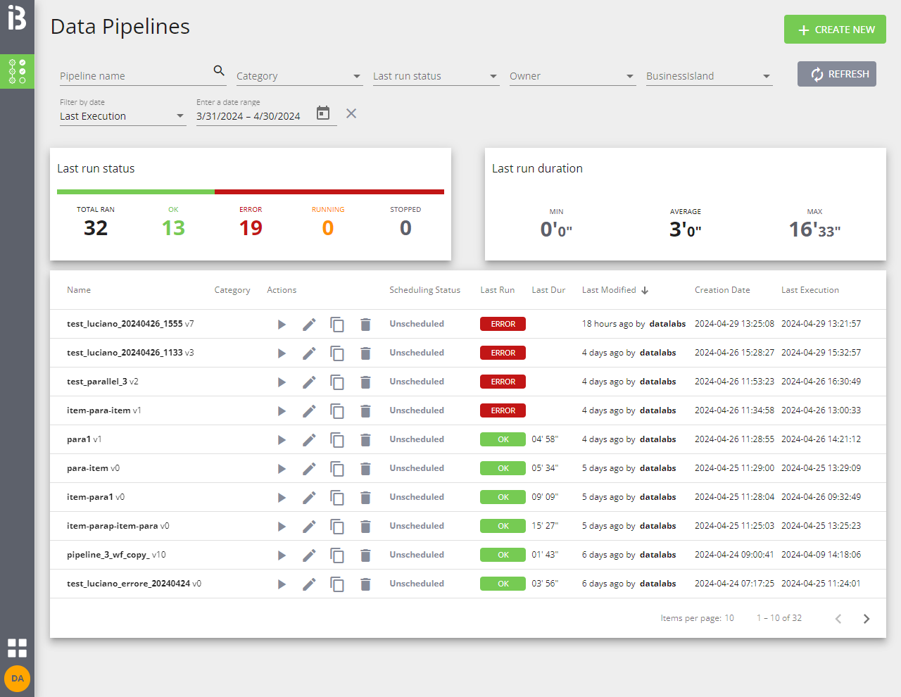The width and height of the screenshot is (901, 697).
Task: Open the Filter by date selector
Action: 122,116
